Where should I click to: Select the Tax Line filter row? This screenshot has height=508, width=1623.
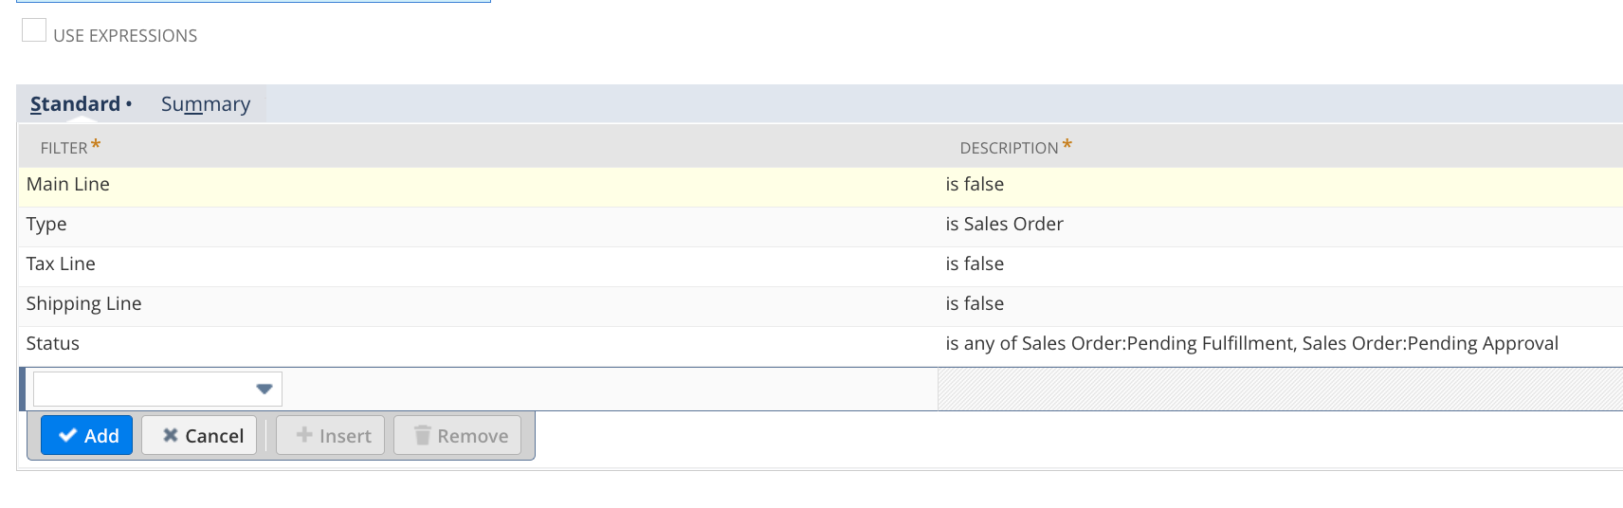(x=61, y=264)
